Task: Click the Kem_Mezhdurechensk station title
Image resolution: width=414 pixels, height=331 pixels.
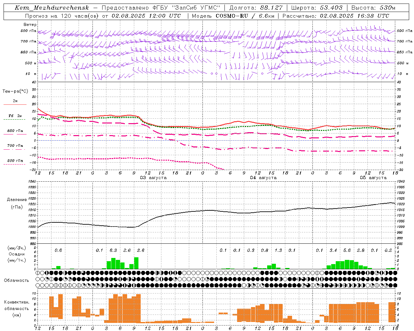Action: coord(52,8)
